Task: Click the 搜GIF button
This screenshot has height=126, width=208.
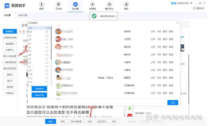Action: click(10, 81)
